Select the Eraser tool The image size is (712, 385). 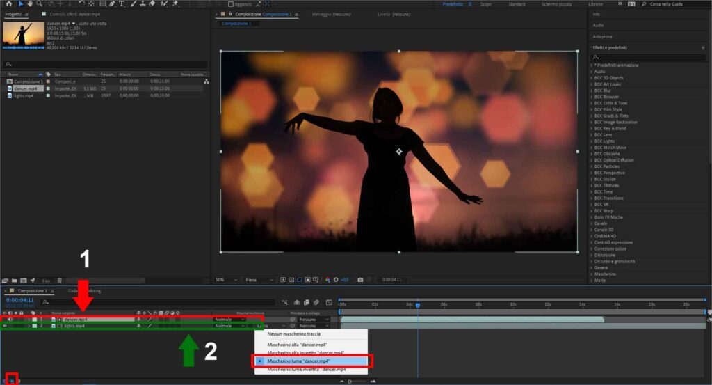(x=152, y=3)
